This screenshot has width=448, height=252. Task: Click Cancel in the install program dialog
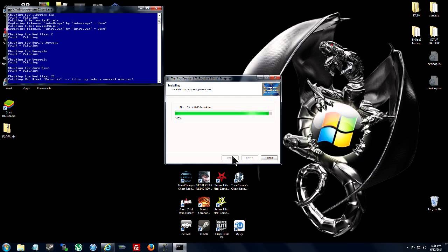pos(269,158)
